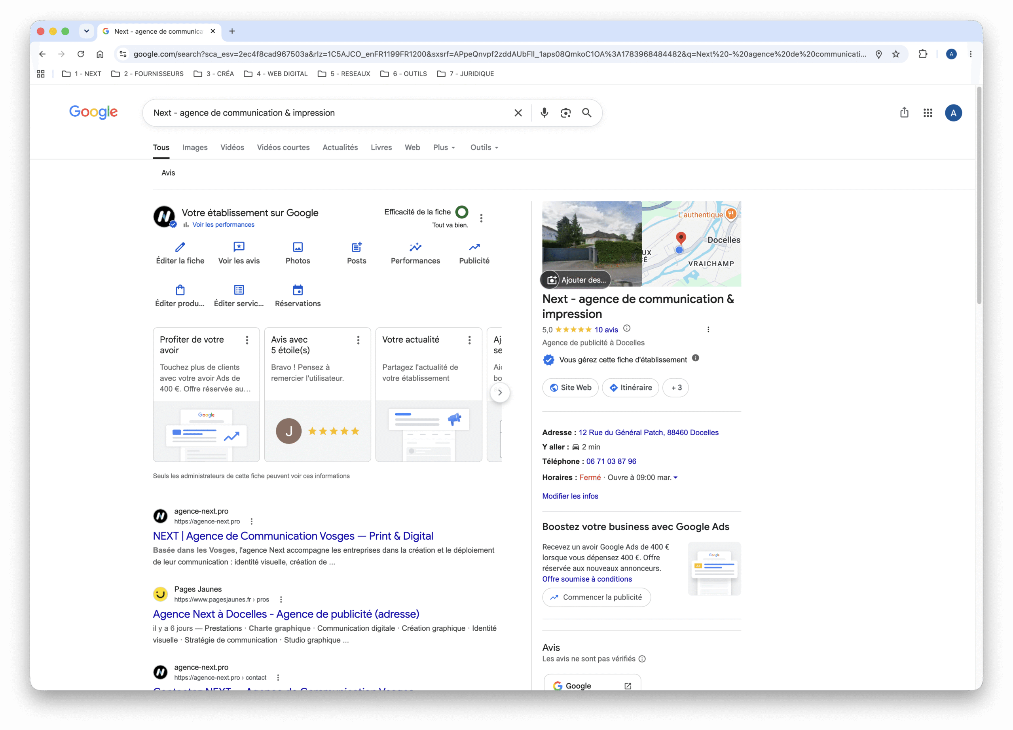The image size is (1013, 730).
Task: Open Performances sparkline icon
Action: [415, 247]
